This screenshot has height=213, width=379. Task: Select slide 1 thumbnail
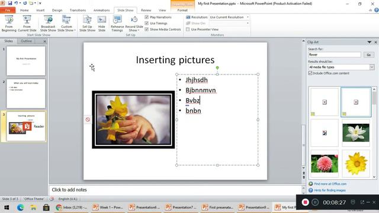click(x=26, y=61)
